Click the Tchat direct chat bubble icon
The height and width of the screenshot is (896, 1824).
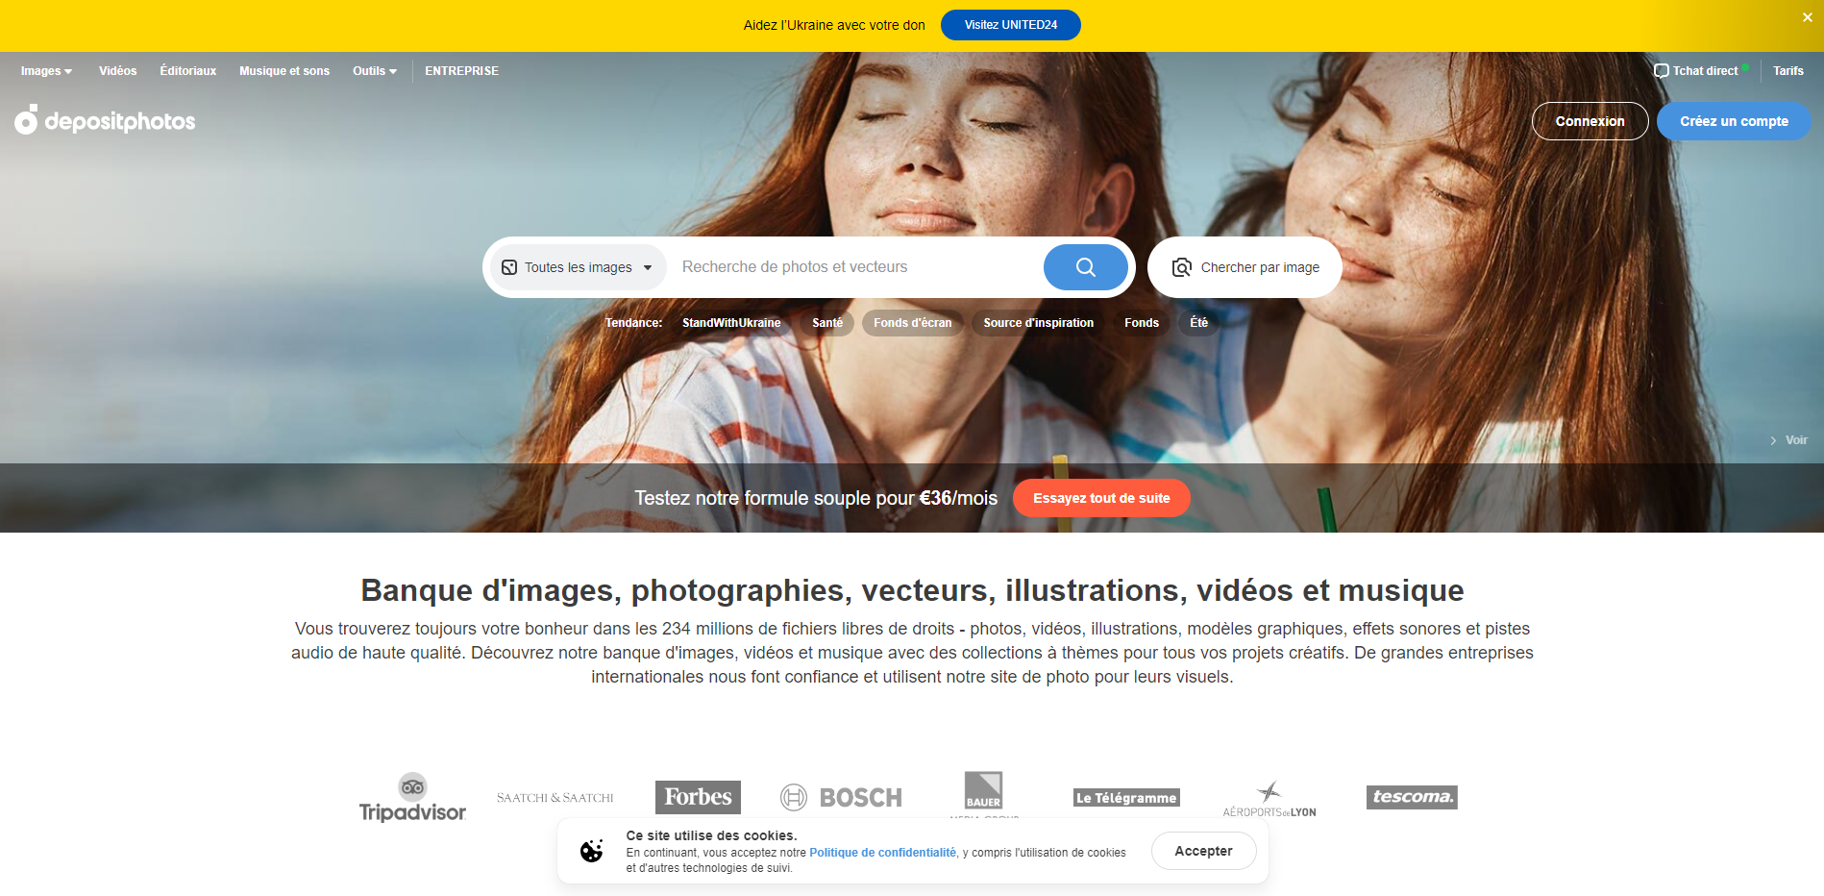(1661, 71)
